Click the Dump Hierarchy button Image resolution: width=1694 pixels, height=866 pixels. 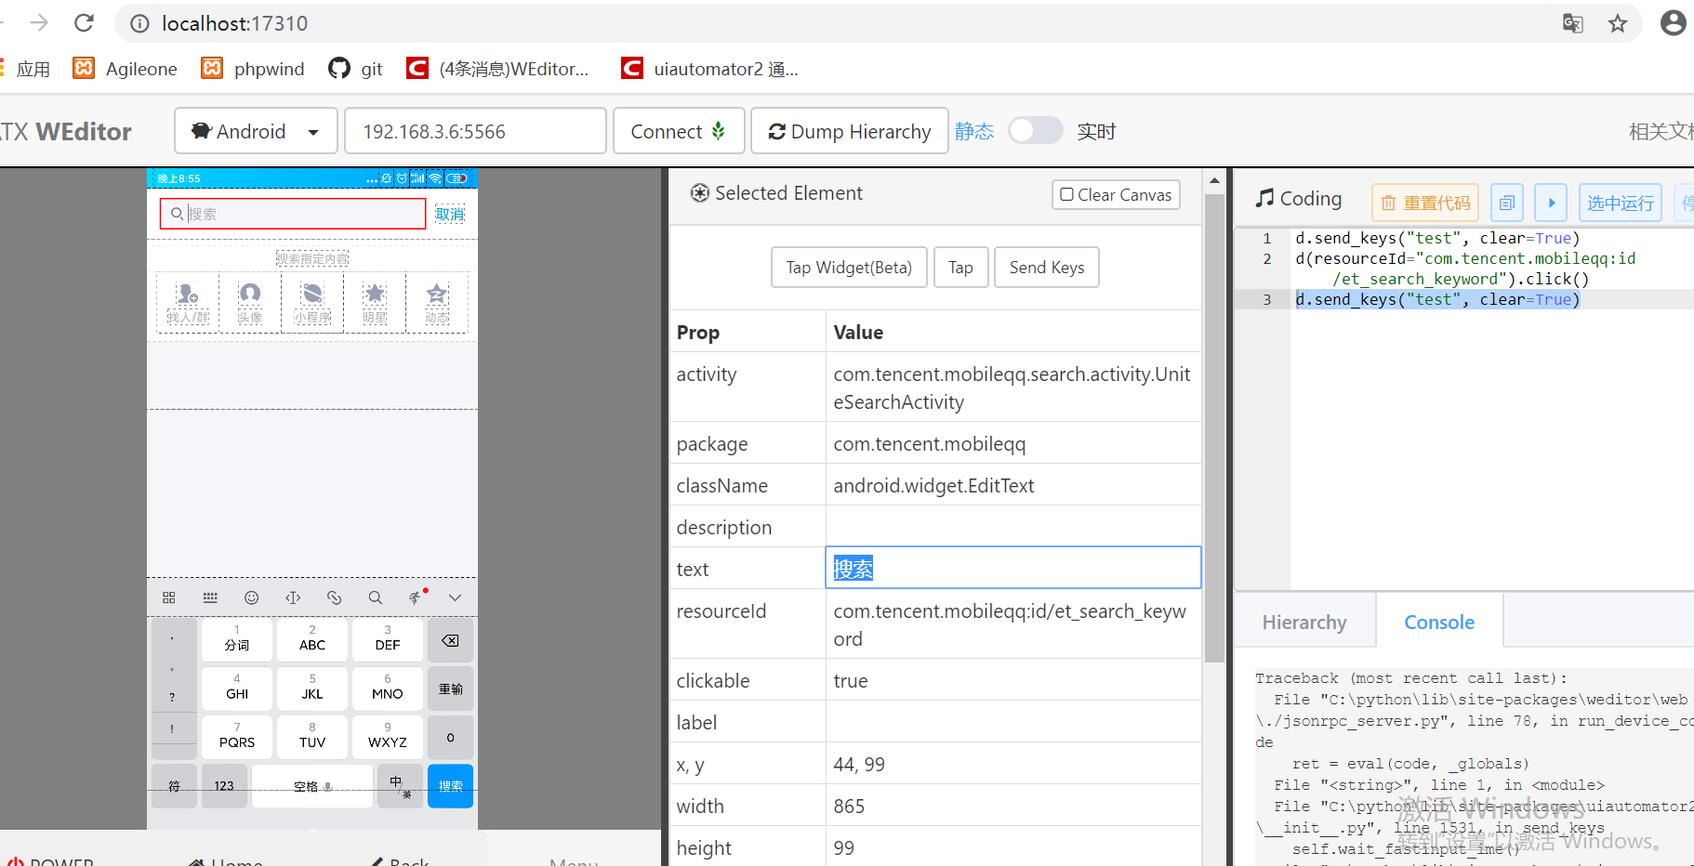coord(850,131)
